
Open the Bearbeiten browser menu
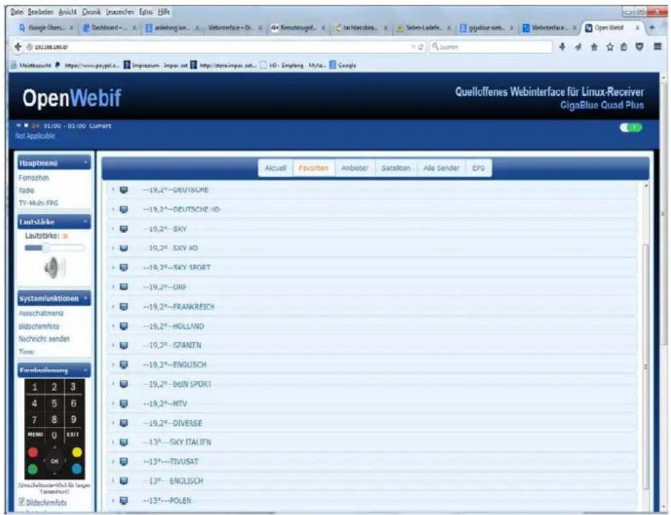click(x=41, y=12)
